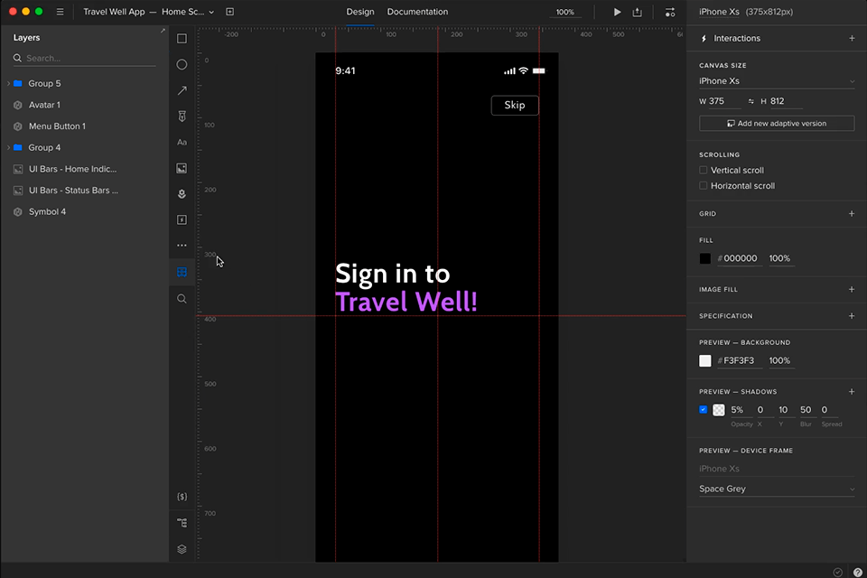
Task: Switch to the Documentation tab
Action: tap(417, 12)
